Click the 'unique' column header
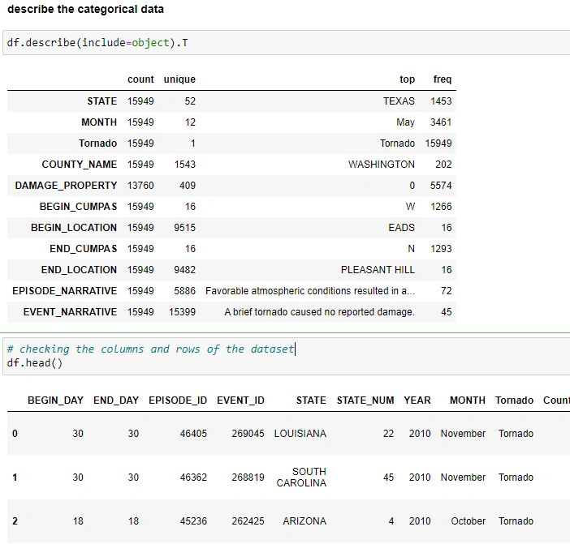The width and height of the screenshot is (570, 544). [x=179, y=79]
